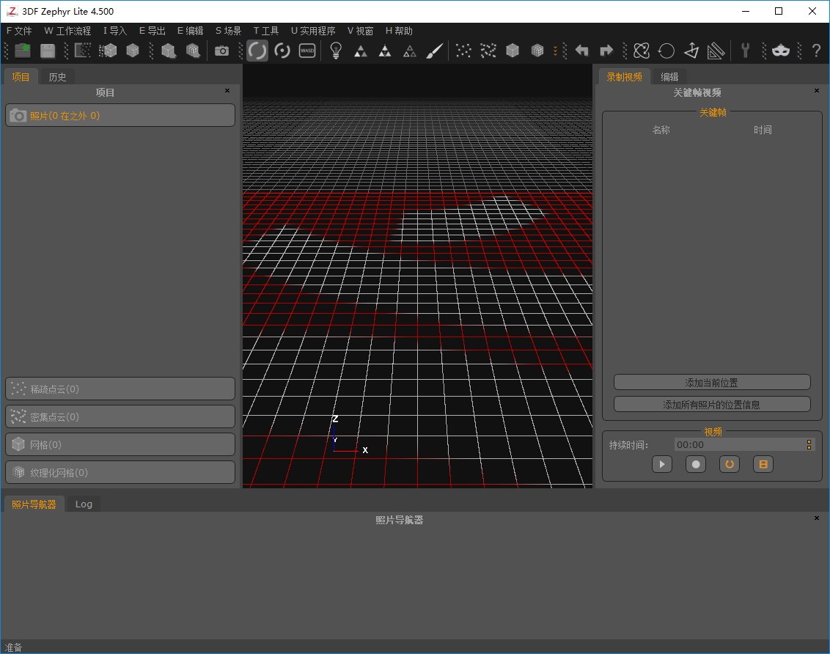Open the masquerade mask tool
The width and height of the screenshot is (830, 654).
coord(780,51)
